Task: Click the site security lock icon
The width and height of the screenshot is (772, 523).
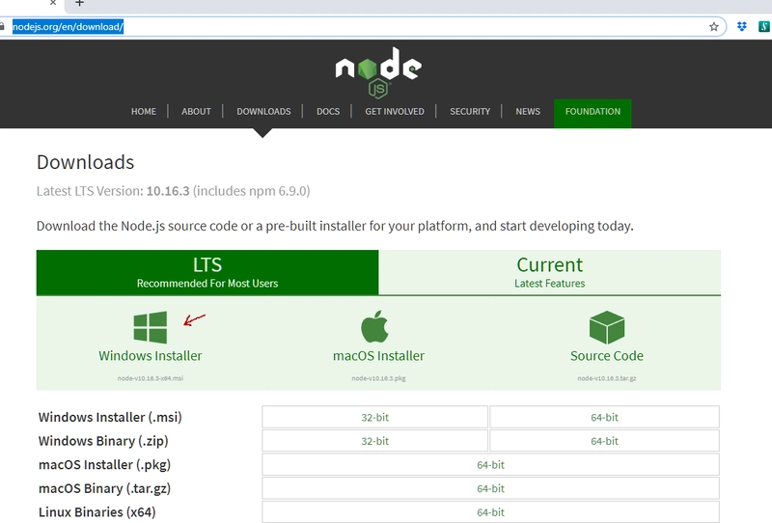Action: tap(2, 27)
